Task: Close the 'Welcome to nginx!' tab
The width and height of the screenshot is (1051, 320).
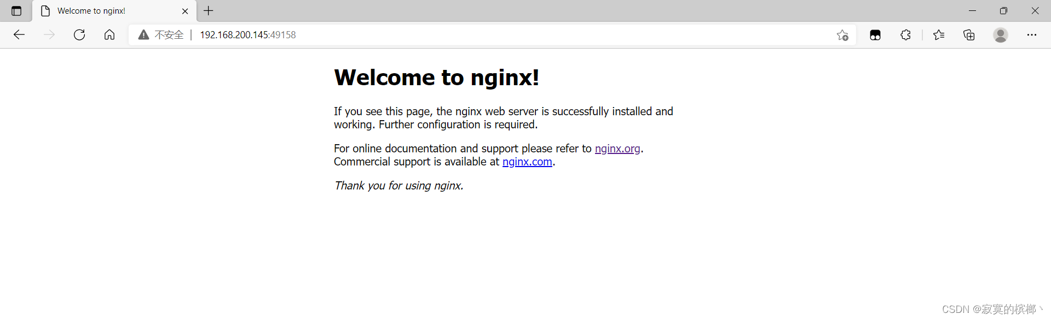Action: (185, 11)
